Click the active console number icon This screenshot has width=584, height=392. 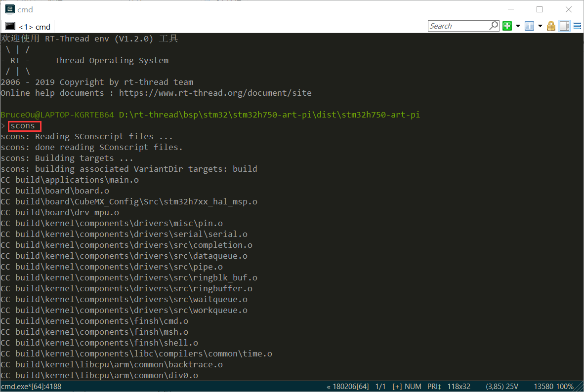coord(529,26)
